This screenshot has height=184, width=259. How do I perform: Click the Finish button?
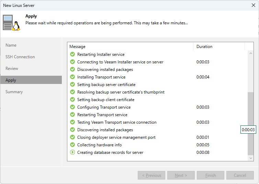(x=211, y=175)
